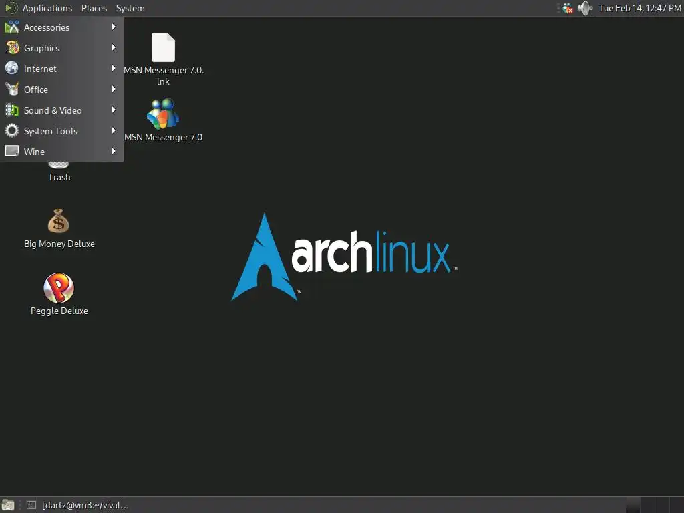
Task: Click the Big Money Deluxe label
Action: click(x=59, y=244)
